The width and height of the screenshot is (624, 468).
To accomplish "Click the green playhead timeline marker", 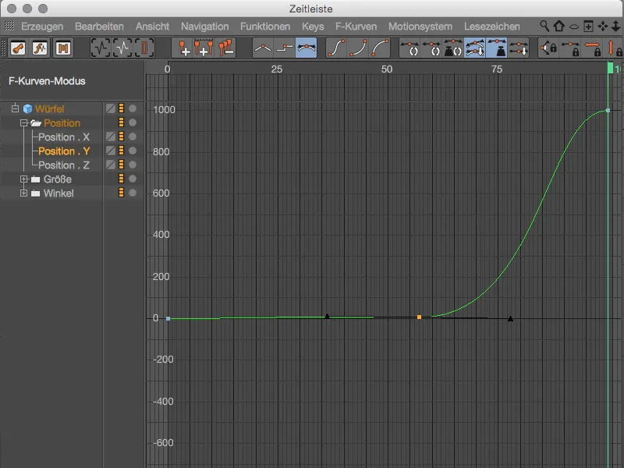I will (x=610, y=68).
